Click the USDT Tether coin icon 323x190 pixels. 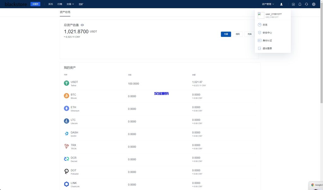[67, 83]
